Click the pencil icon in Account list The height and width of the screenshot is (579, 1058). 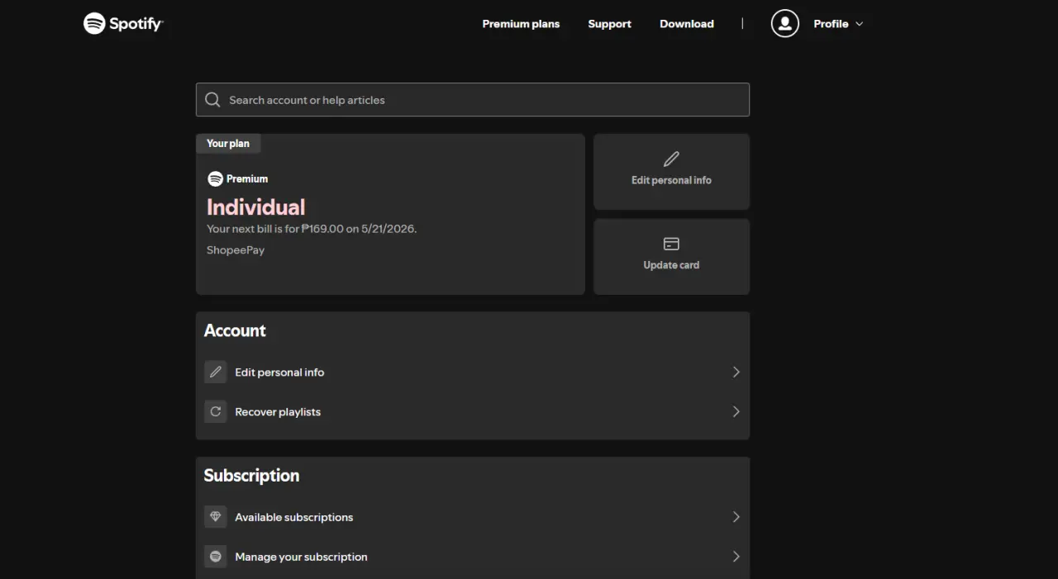pyautogui.click(x=216, y=372)
